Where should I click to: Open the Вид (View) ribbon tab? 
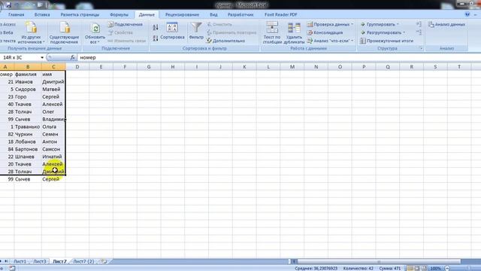point(213,14)
